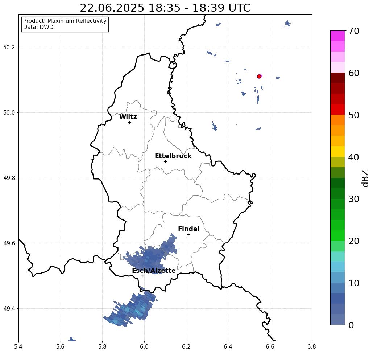Click the Wiltz station label
The width and height of the screenshot is (373, 353).
[128, 117]
